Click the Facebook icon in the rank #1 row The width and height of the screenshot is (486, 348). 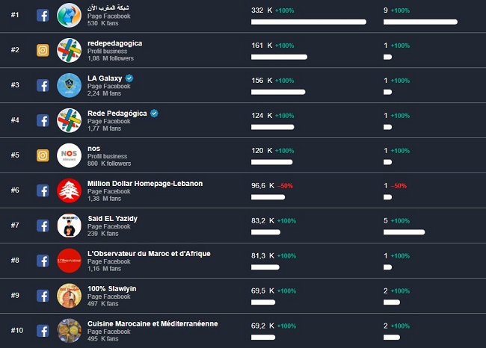43,15
